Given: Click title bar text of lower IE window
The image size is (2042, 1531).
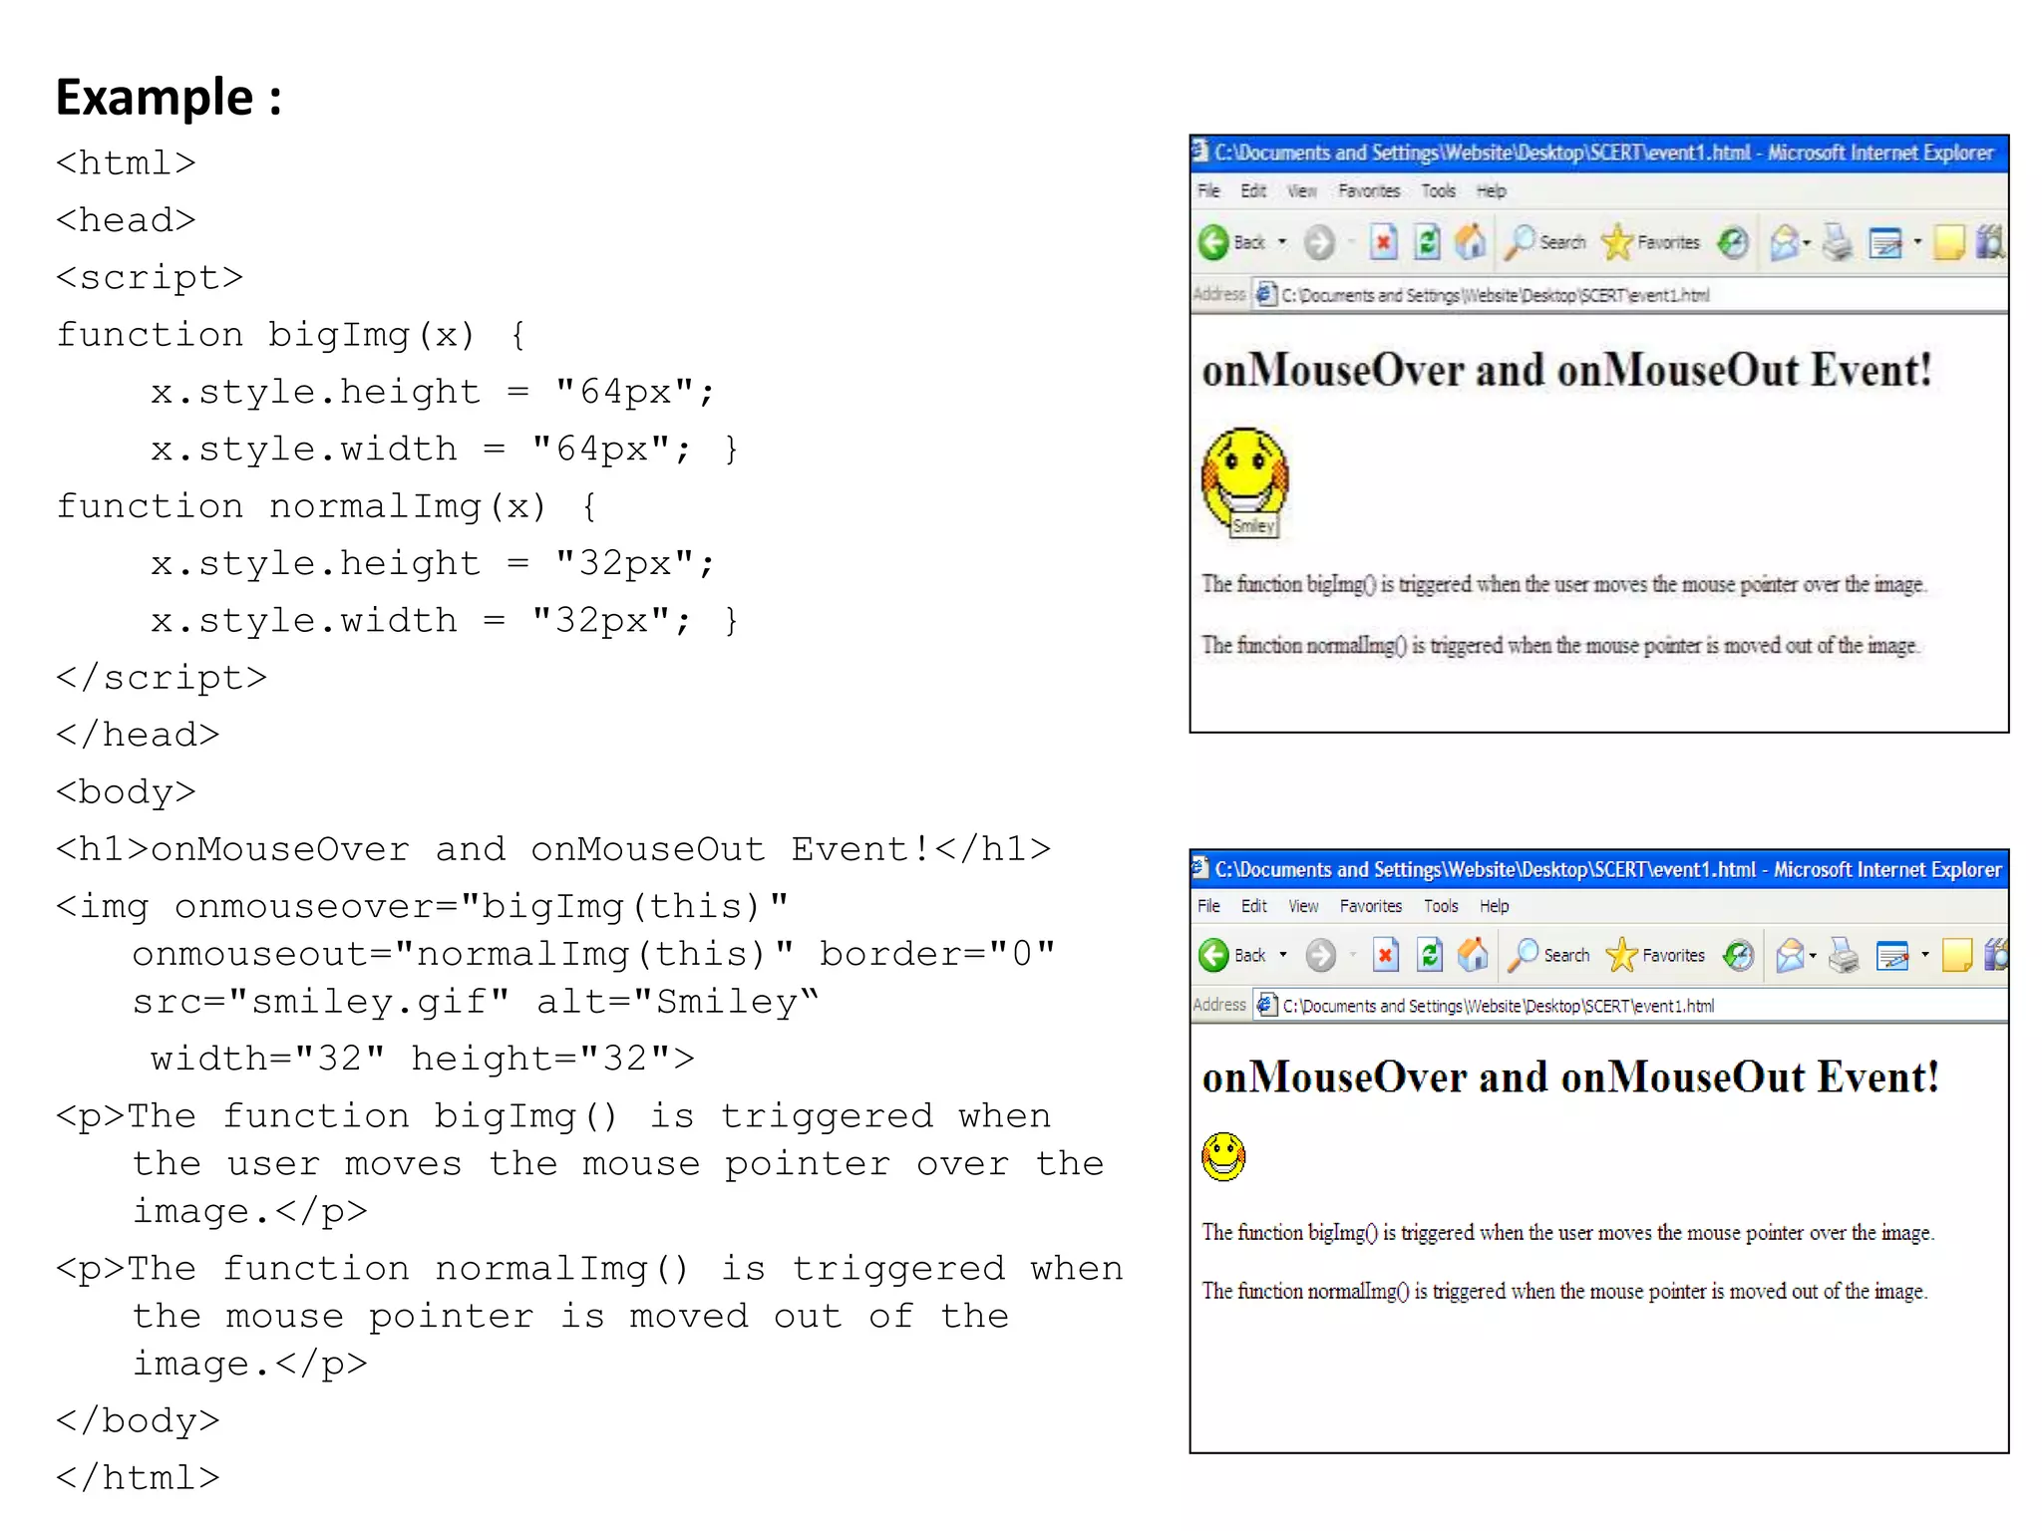Looking at the screenshot, I should (x=1607, y=869).
